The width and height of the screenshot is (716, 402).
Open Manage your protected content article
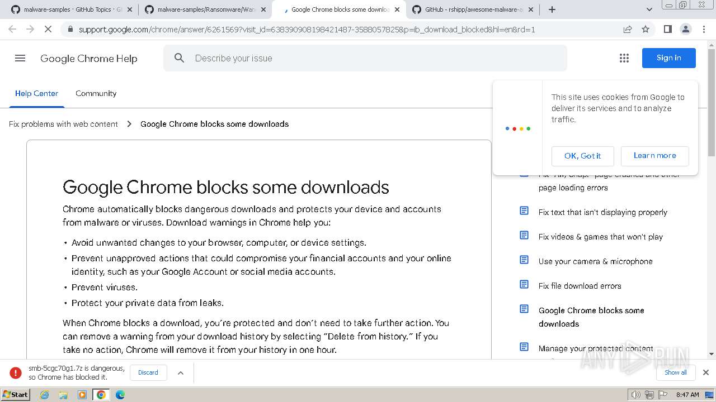point(596,348)
